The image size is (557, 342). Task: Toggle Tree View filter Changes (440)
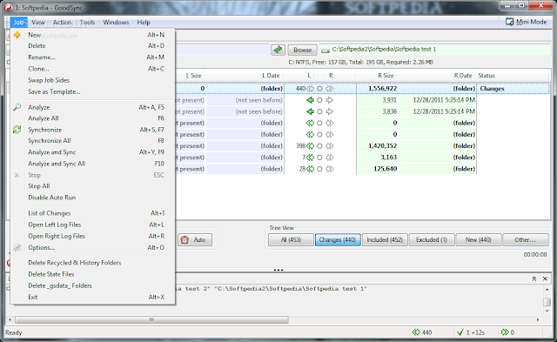coord(338,239)
